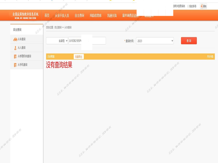Open the 从业不良人员 menu

coord(62,15)
